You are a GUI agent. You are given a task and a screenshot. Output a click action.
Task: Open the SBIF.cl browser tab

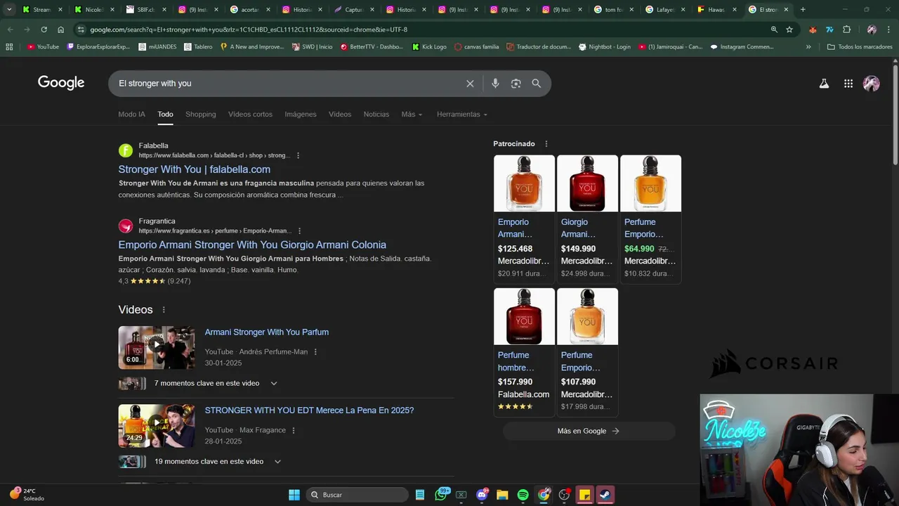pyautogui.click(x=147, y=10)
